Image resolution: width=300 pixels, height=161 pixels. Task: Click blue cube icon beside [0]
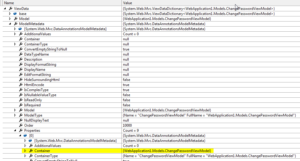point(25,136)
